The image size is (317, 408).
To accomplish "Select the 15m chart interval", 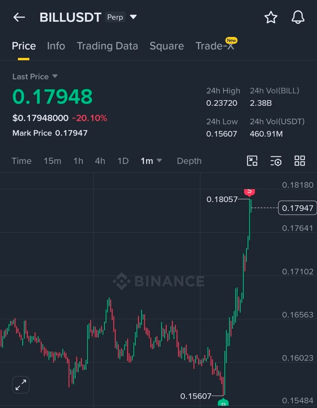I will [x=52, y=161].
